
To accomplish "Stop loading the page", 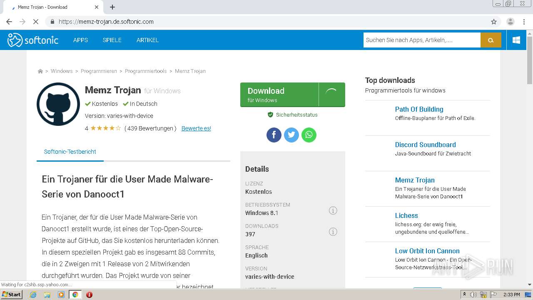I will coord(35,22).
